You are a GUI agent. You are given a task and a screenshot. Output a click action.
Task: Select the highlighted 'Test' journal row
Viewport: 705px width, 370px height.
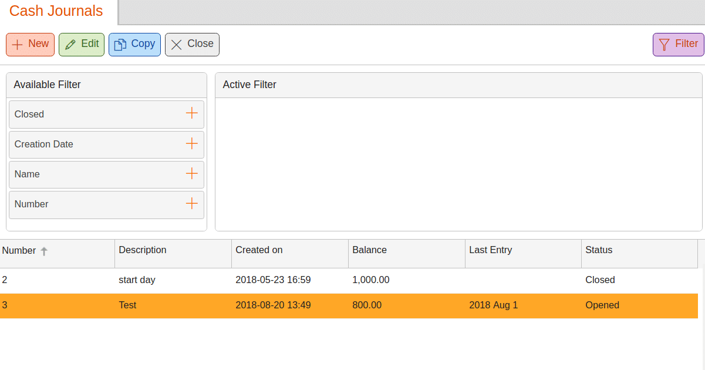coord(127,305)
